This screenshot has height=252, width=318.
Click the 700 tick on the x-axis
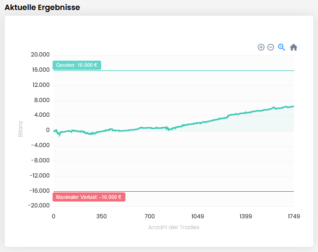point(150,216)
